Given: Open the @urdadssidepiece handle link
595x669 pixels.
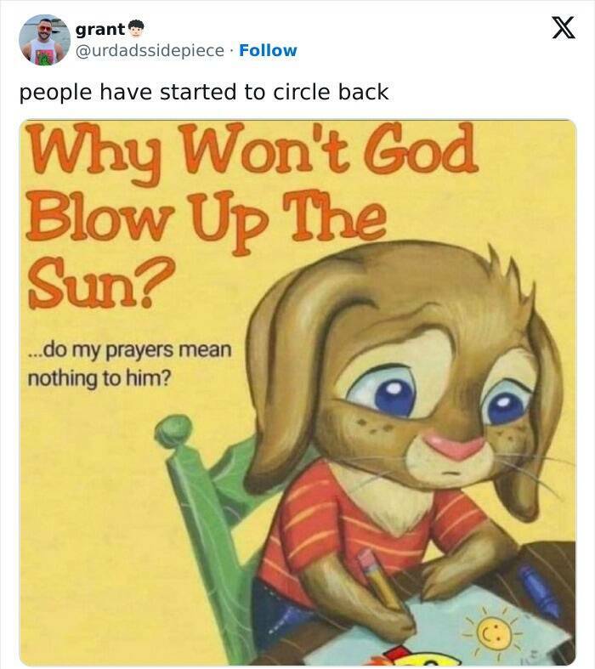Looking at the screenshot, I should (x=152, y=50).
